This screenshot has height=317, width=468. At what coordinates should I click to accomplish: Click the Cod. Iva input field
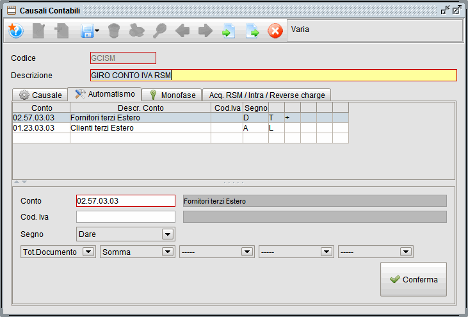(x=125, y=216)
